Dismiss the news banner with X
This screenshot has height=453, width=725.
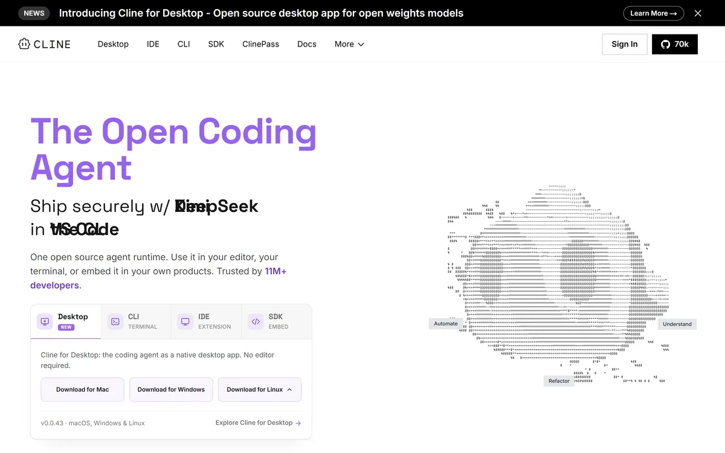click(698, 13)
